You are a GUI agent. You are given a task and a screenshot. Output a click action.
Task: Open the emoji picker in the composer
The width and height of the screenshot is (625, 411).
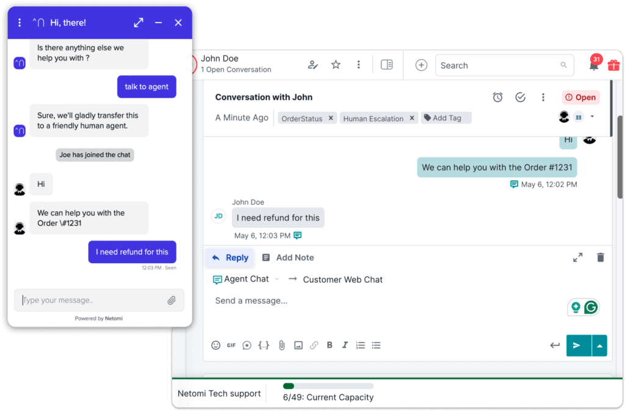[x=216, y=345]
